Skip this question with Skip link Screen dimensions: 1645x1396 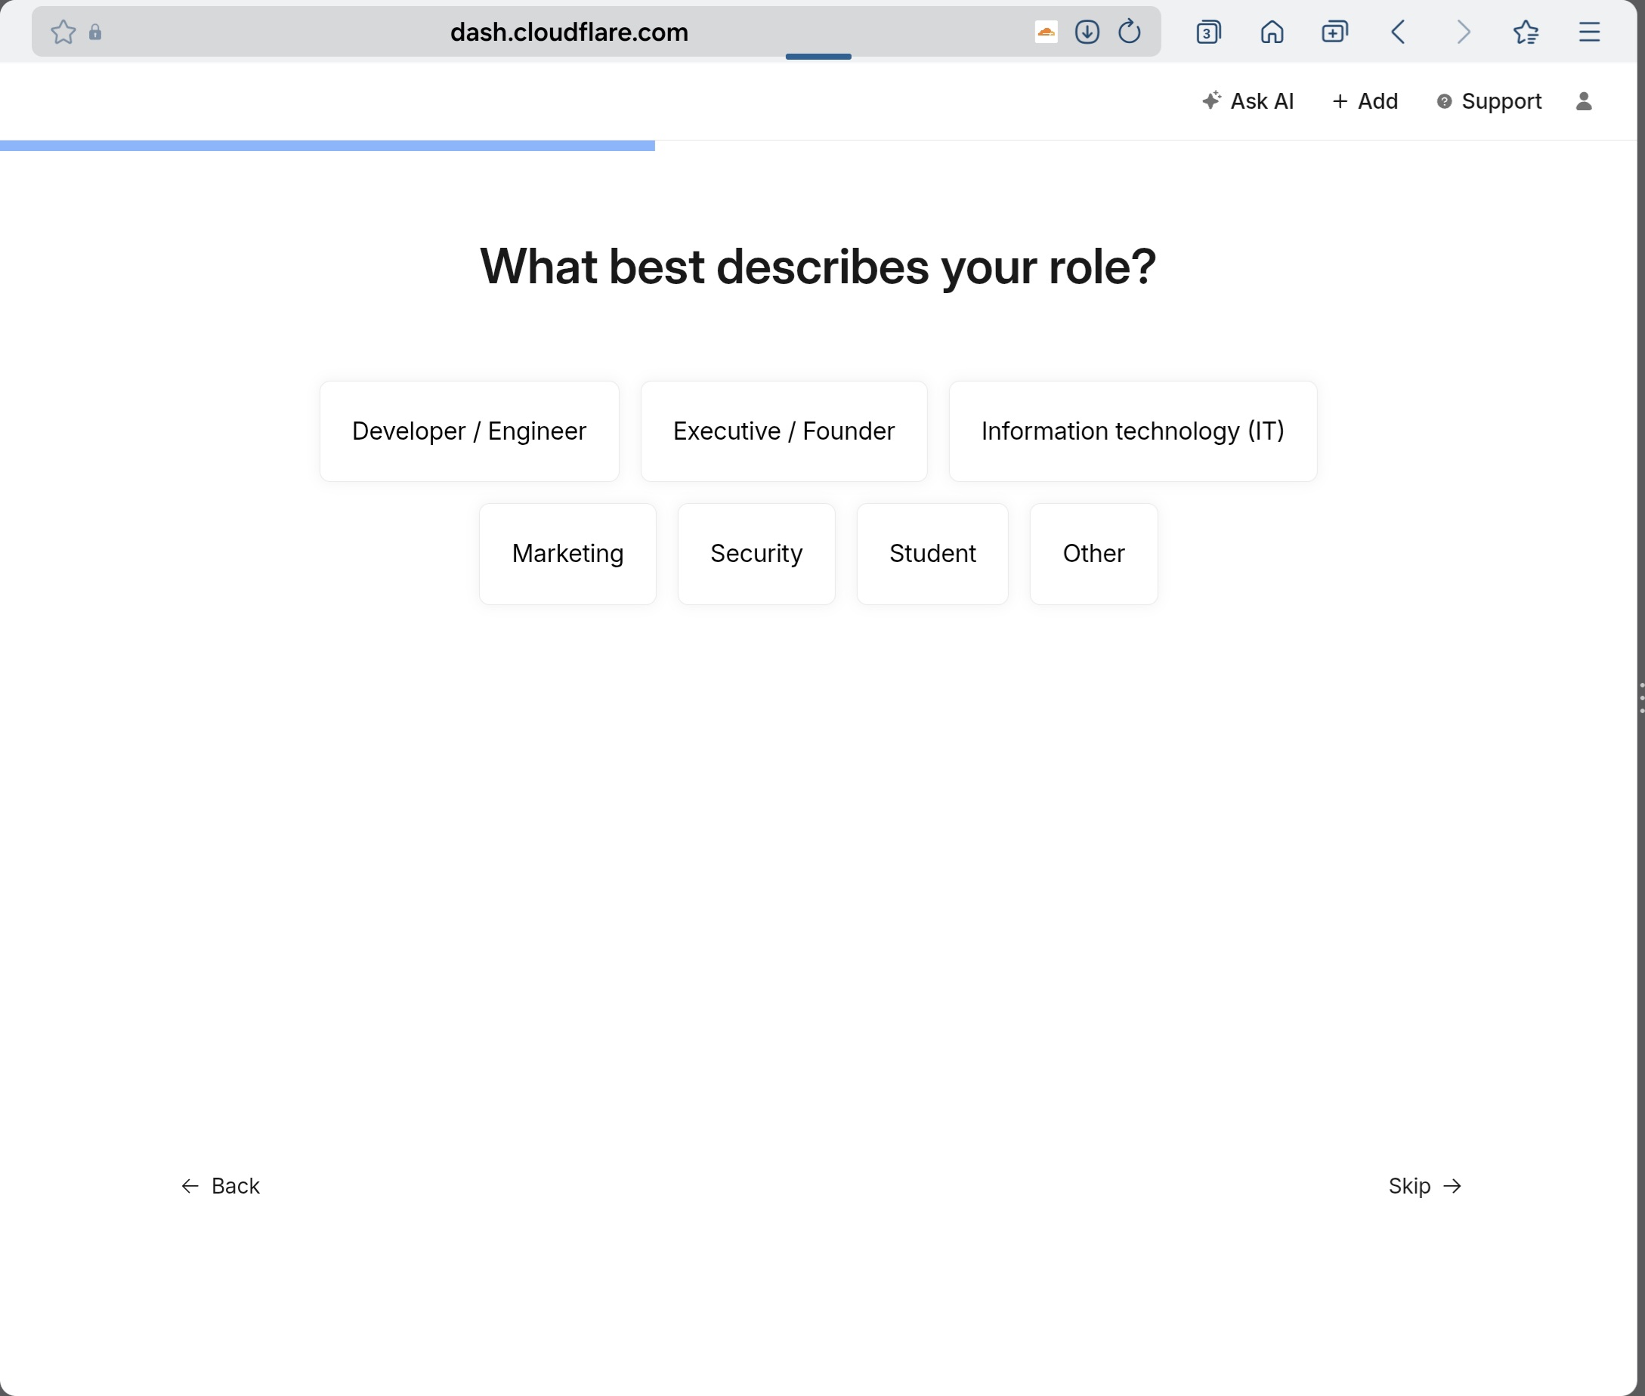coord(1424,1185)
